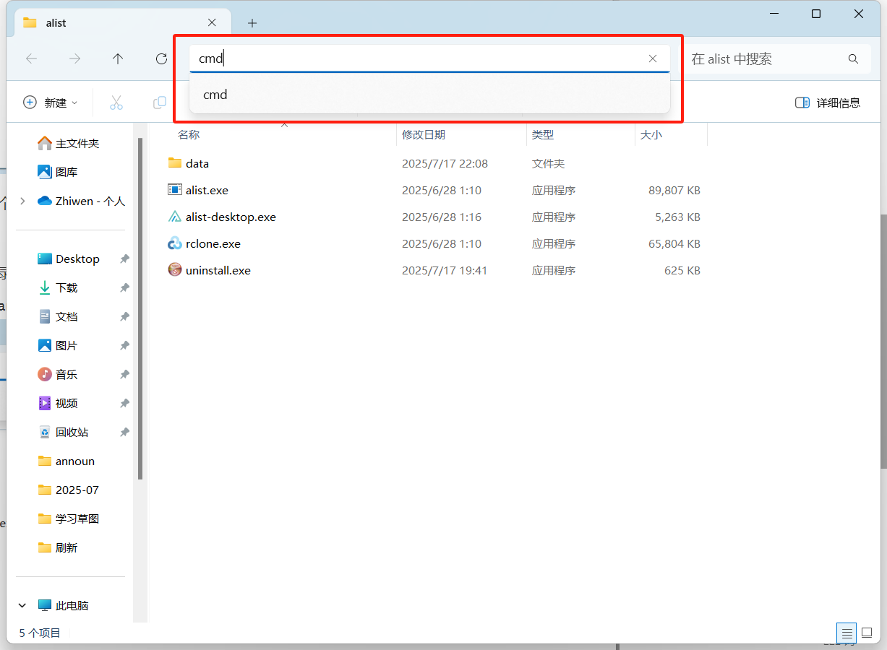The image size is (887, 650).
Task: Open the 新建 menu
Action: [x=51, y=103]
